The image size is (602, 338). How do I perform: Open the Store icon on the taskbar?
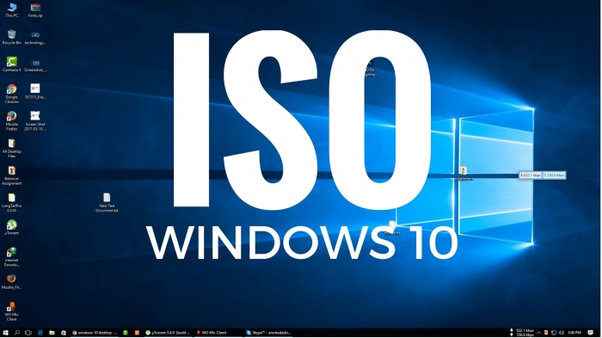pos(64,333)
